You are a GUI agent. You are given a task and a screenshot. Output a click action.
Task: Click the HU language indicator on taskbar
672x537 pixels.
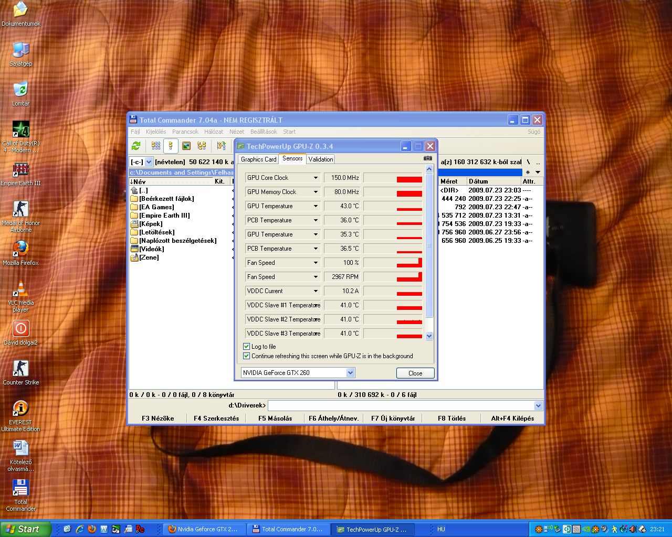[x=441, y=529]
